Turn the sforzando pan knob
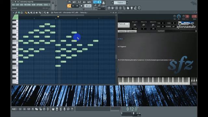Screen dimensions: 208x117 point(144,25)
